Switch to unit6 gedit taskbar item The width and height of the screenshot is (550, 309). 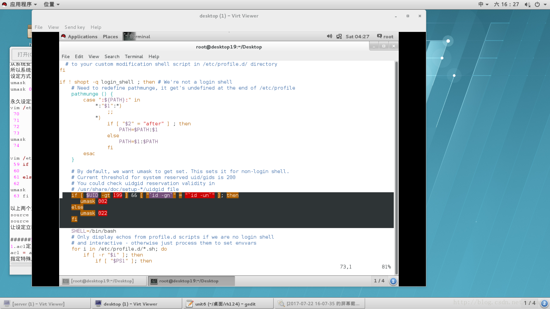229,304
